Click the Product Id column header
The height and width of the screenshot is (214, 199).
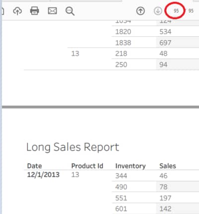click(x=87, y=166)
